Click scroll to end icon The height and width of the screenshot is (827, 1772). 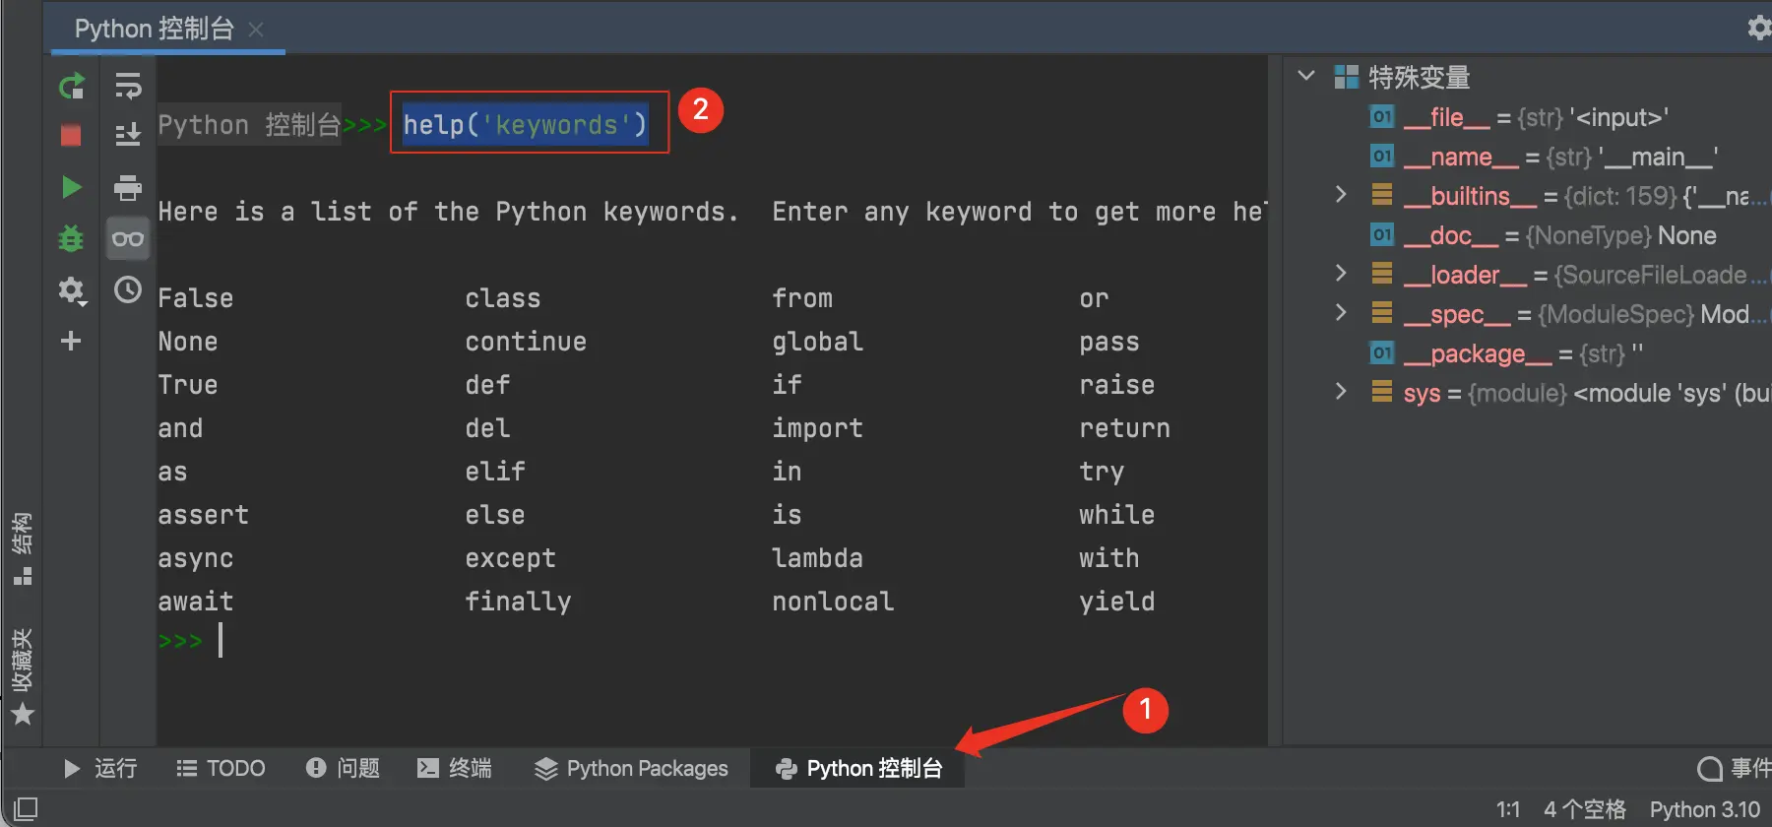[128, 135]
